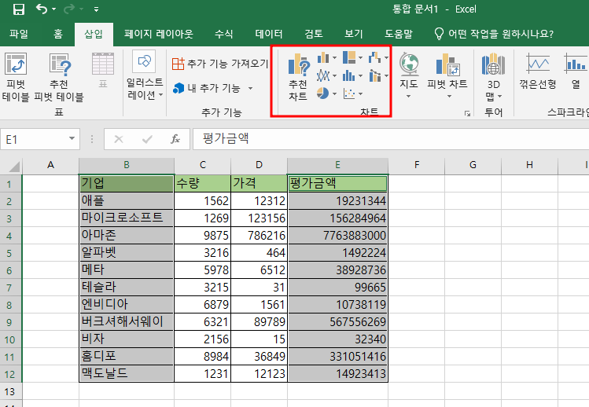This screenshot has width=589, height=407.
Task: Click the cell with value 786216
Action: (x=260, y=236)
